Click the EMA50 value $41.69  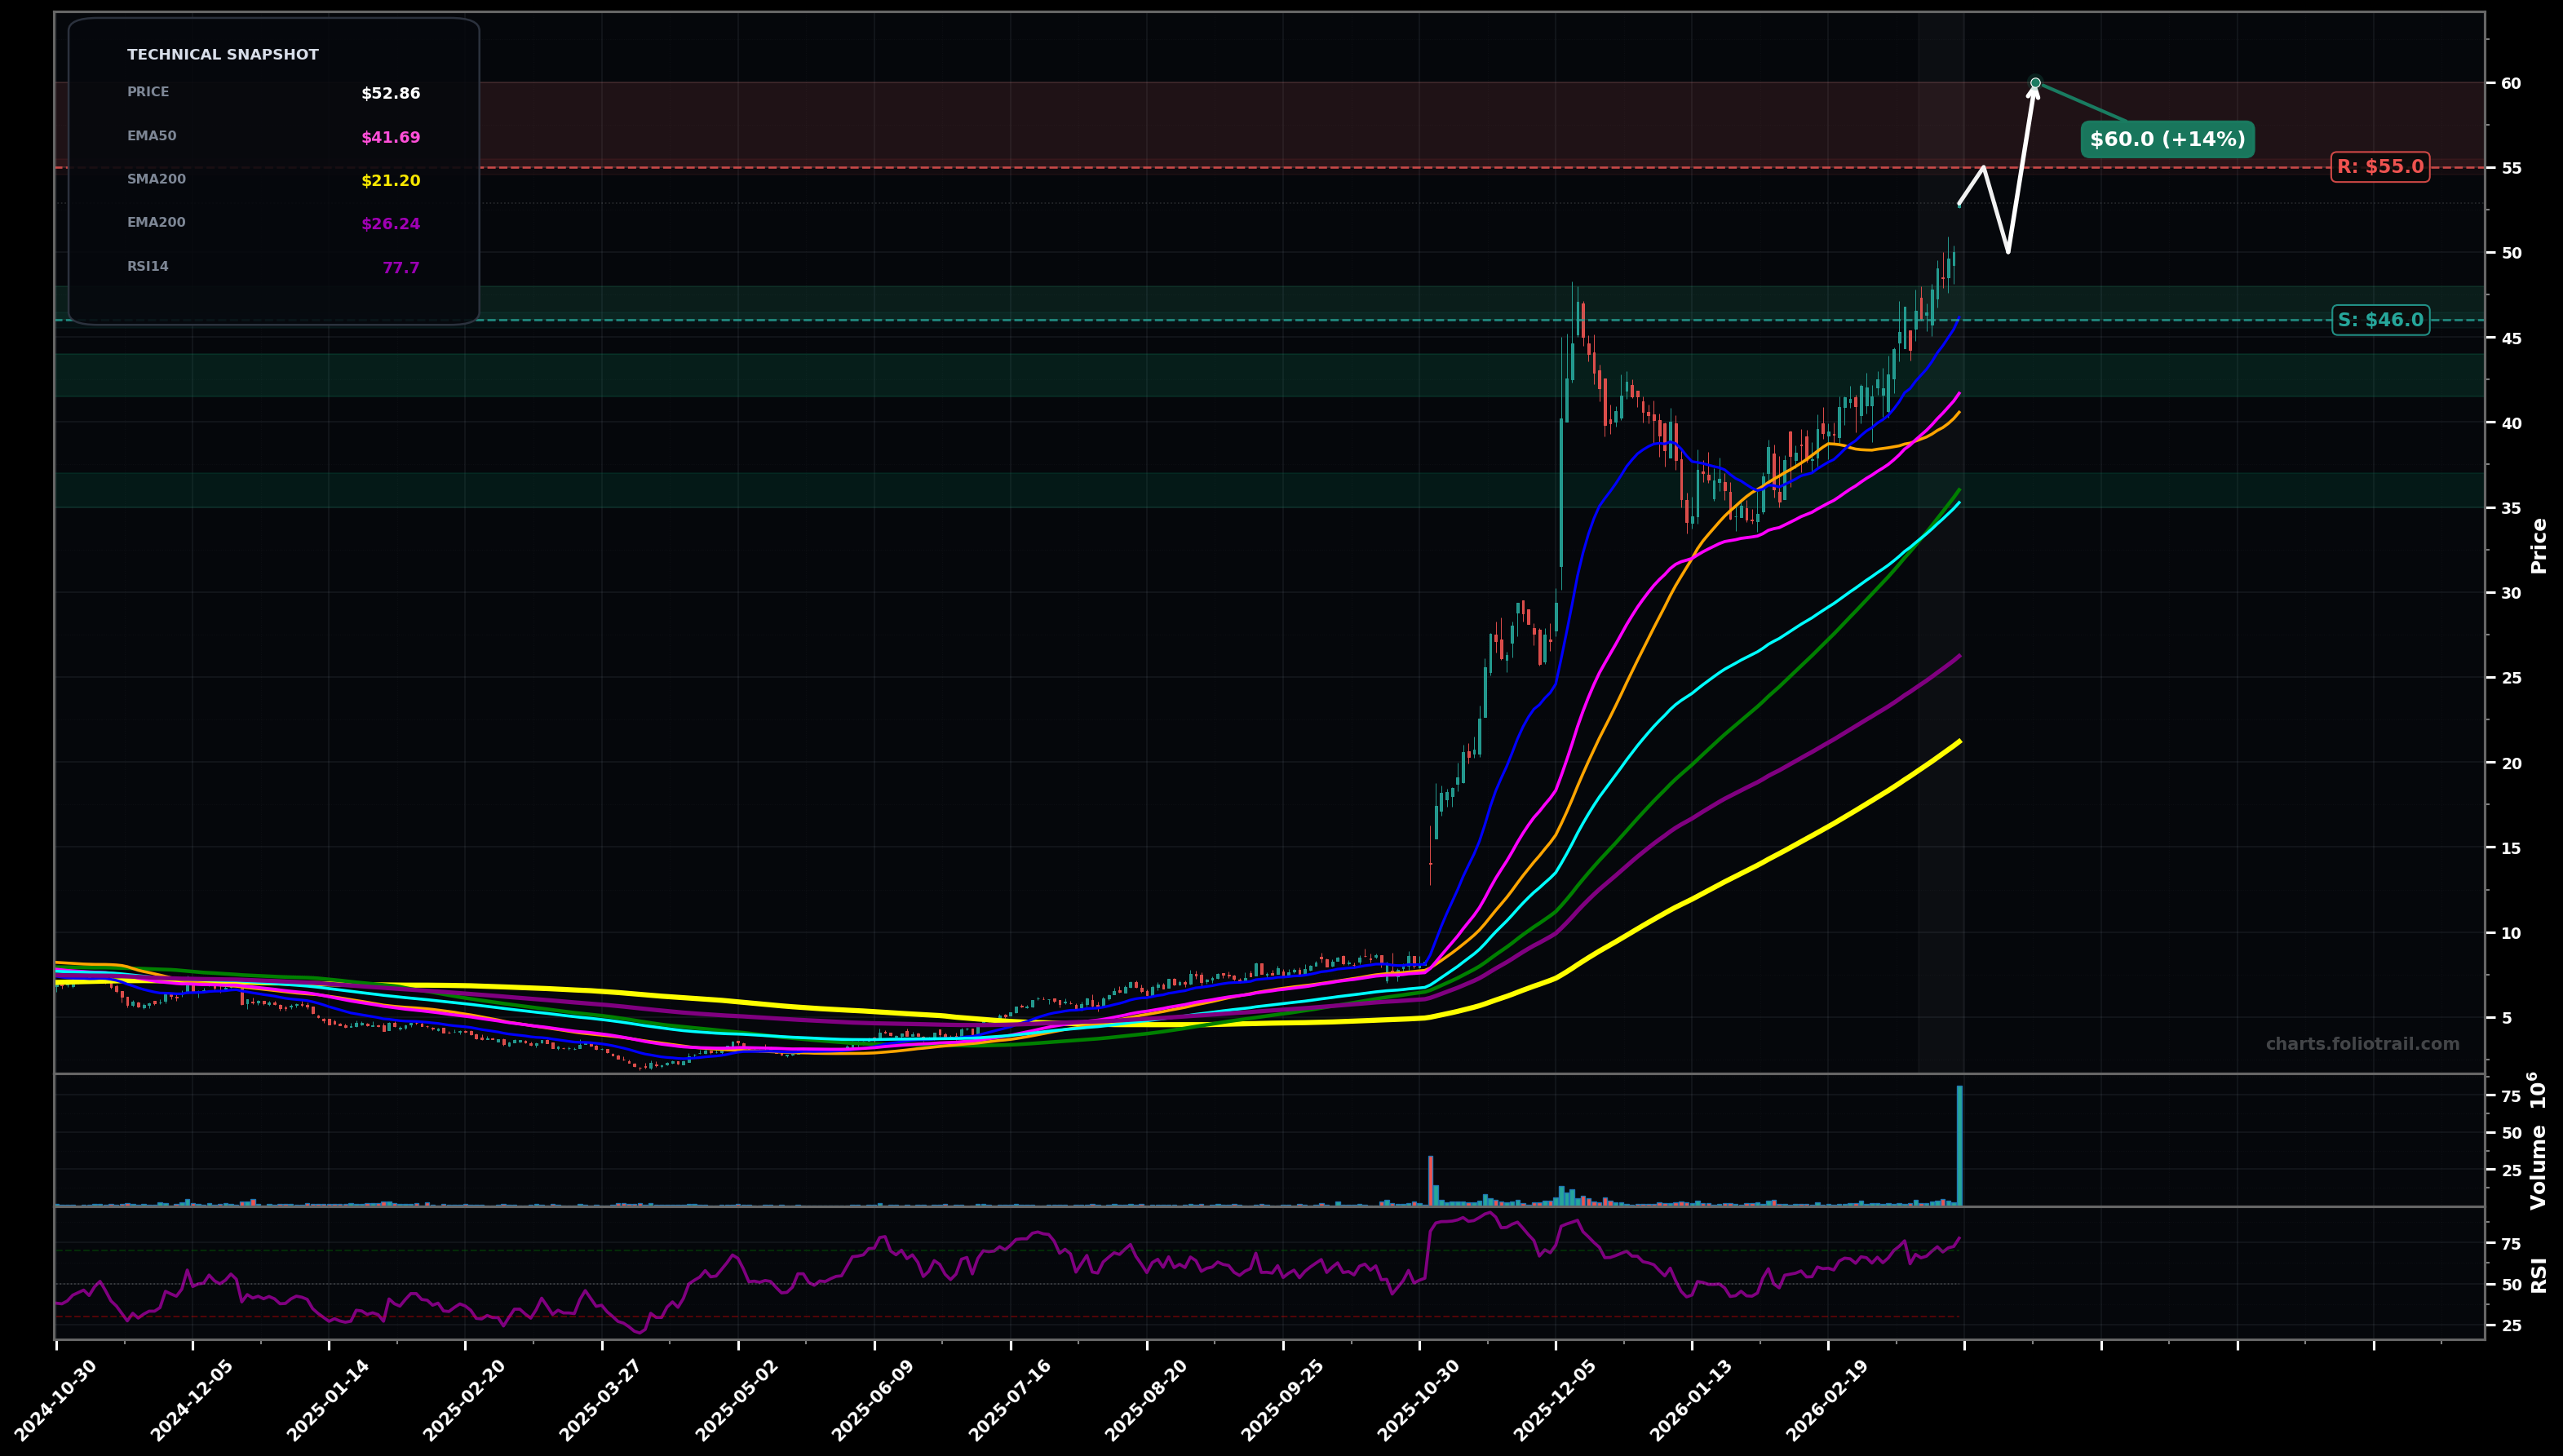tap(389, 135)
